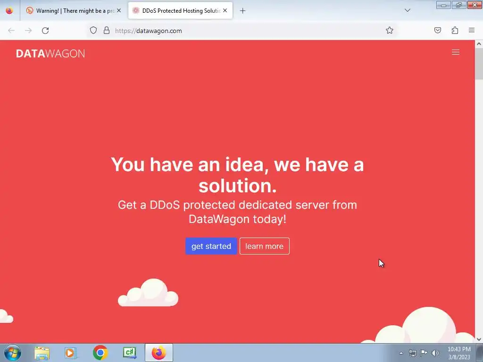Reload the current page
The height and width of the screenshot is (362, 483).
click(45, 31)
